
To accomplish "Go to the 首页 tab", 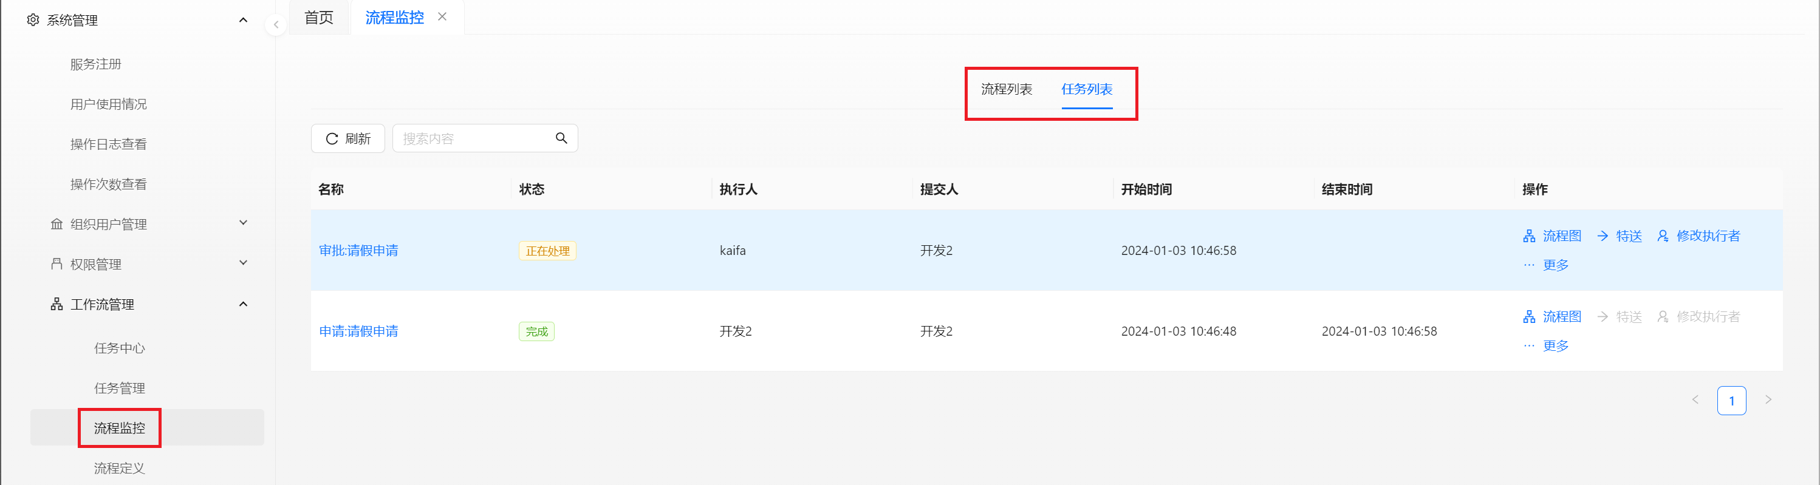I will pyautogui.click(x=319, y=18).
